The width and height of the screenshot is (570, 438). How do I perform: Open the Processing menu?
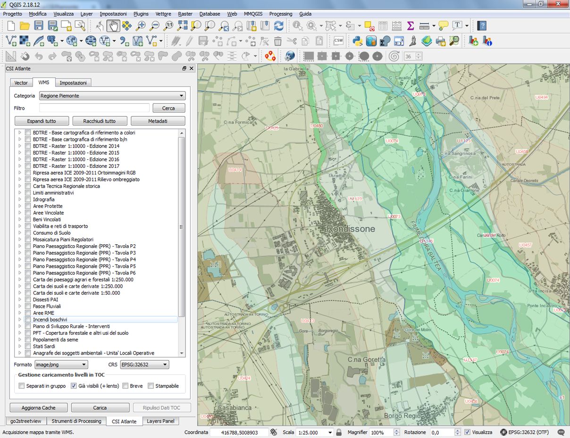click(280, 14)
